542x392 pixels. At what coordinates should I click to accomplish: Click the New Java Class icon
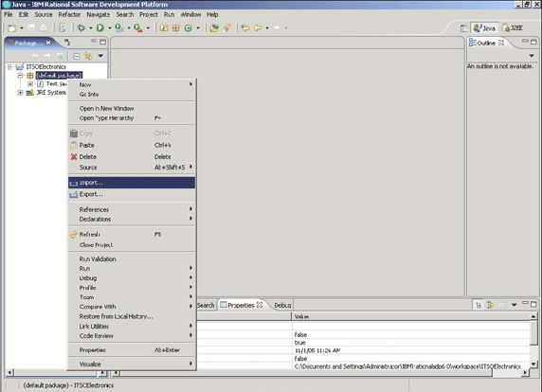click(x=189, y=28)
